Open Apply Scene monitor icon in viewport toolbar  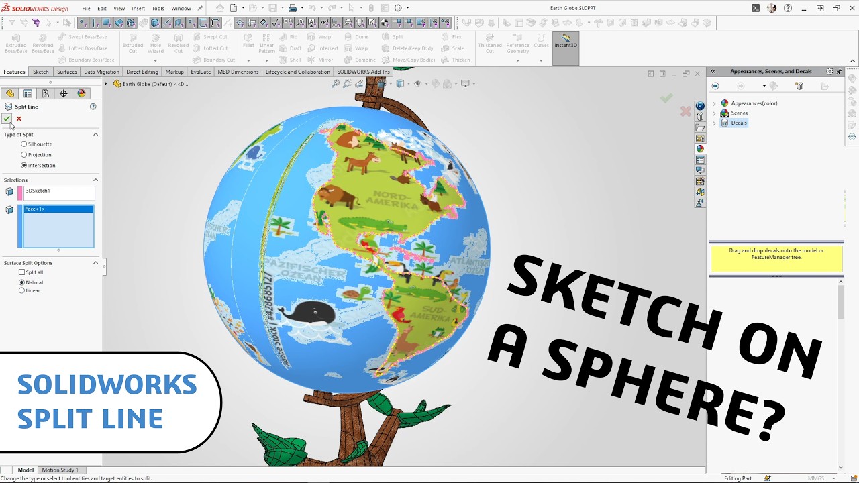(x=464, y=84)
